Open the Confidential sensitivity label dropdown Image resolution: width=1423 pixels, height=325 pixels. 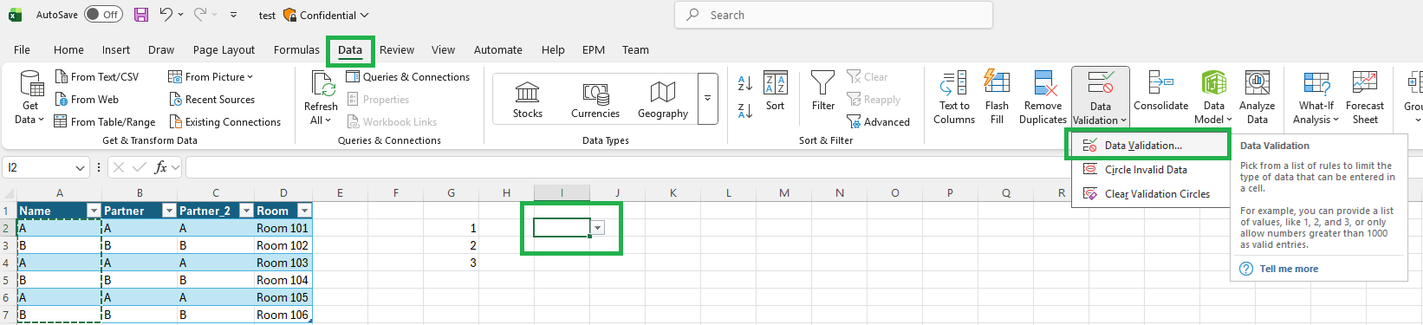coord(326,15)
